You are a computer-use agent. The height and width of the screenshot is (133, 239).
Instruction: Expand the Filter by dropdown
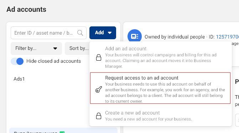(x=36, y=48)
